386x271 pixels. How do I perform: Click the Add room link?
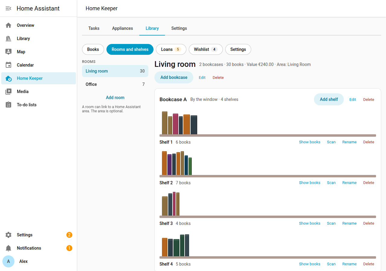(115, 98)
